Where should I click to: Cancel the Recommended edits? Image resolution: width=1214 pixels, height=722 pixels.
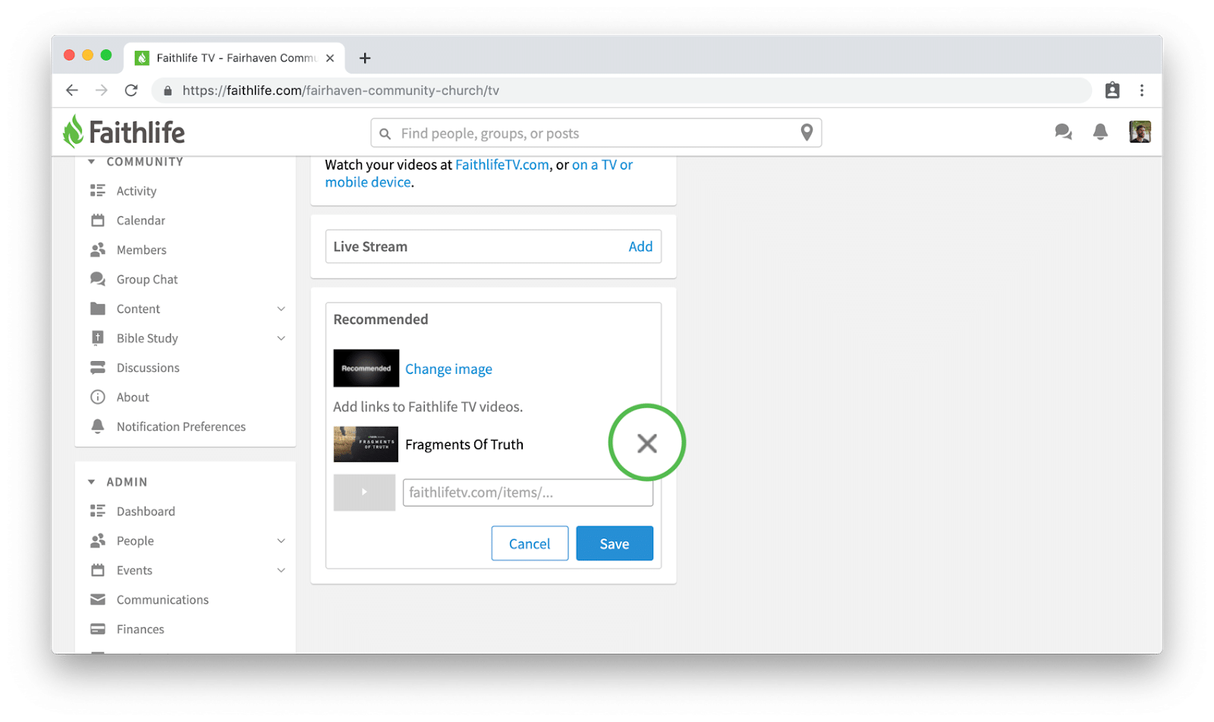530,543
